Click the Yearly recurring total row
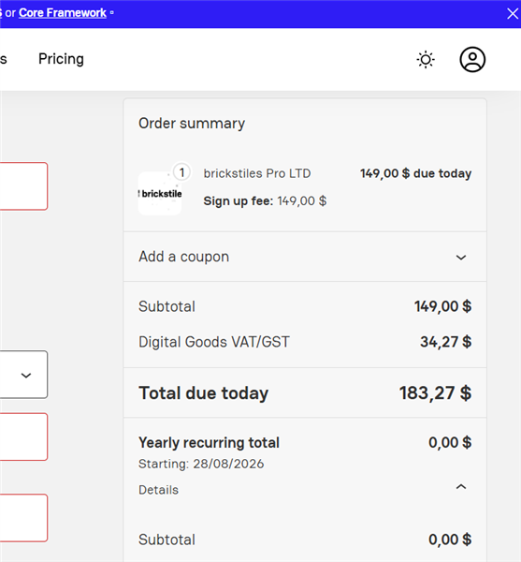Screen dimensions: 521x562 coord(305,443)
